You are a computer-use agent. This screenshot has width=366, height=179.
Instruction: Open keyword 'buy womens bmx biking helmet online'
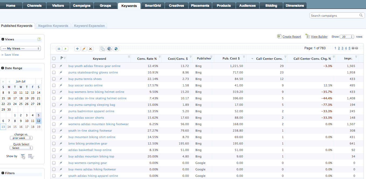[96, 92]
